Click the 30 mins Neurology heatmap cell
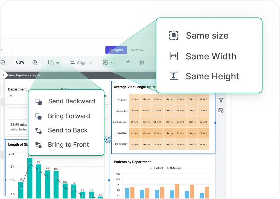The height and width of the screenshot is (199, 280). click(x=146, y=133)
